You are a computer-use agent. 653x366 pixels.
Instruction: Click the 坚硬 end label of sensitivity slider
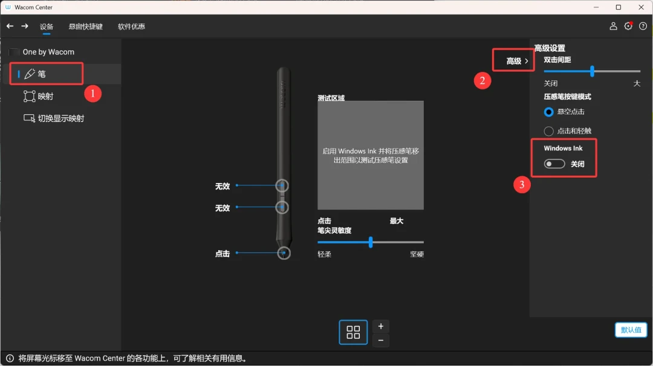pos(417,254)
